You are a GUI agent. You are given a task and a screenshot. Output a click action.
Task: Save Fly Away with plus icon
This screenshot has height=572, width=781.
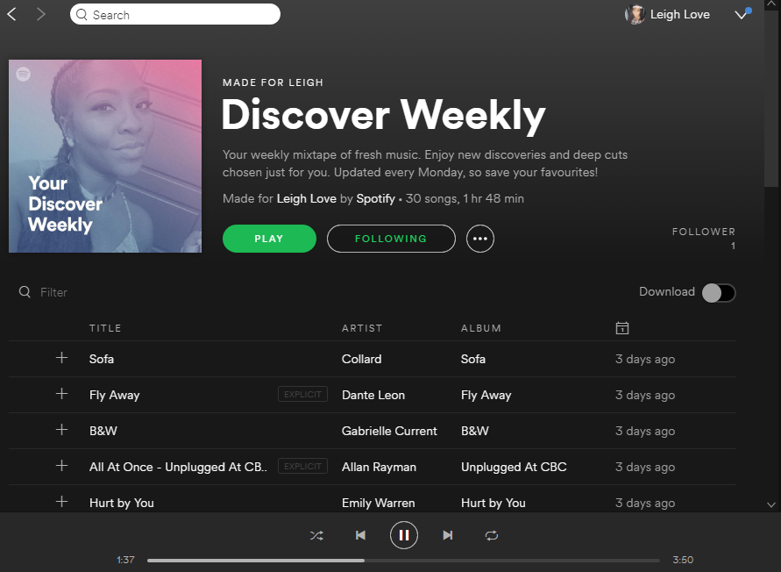click(61, 394)
